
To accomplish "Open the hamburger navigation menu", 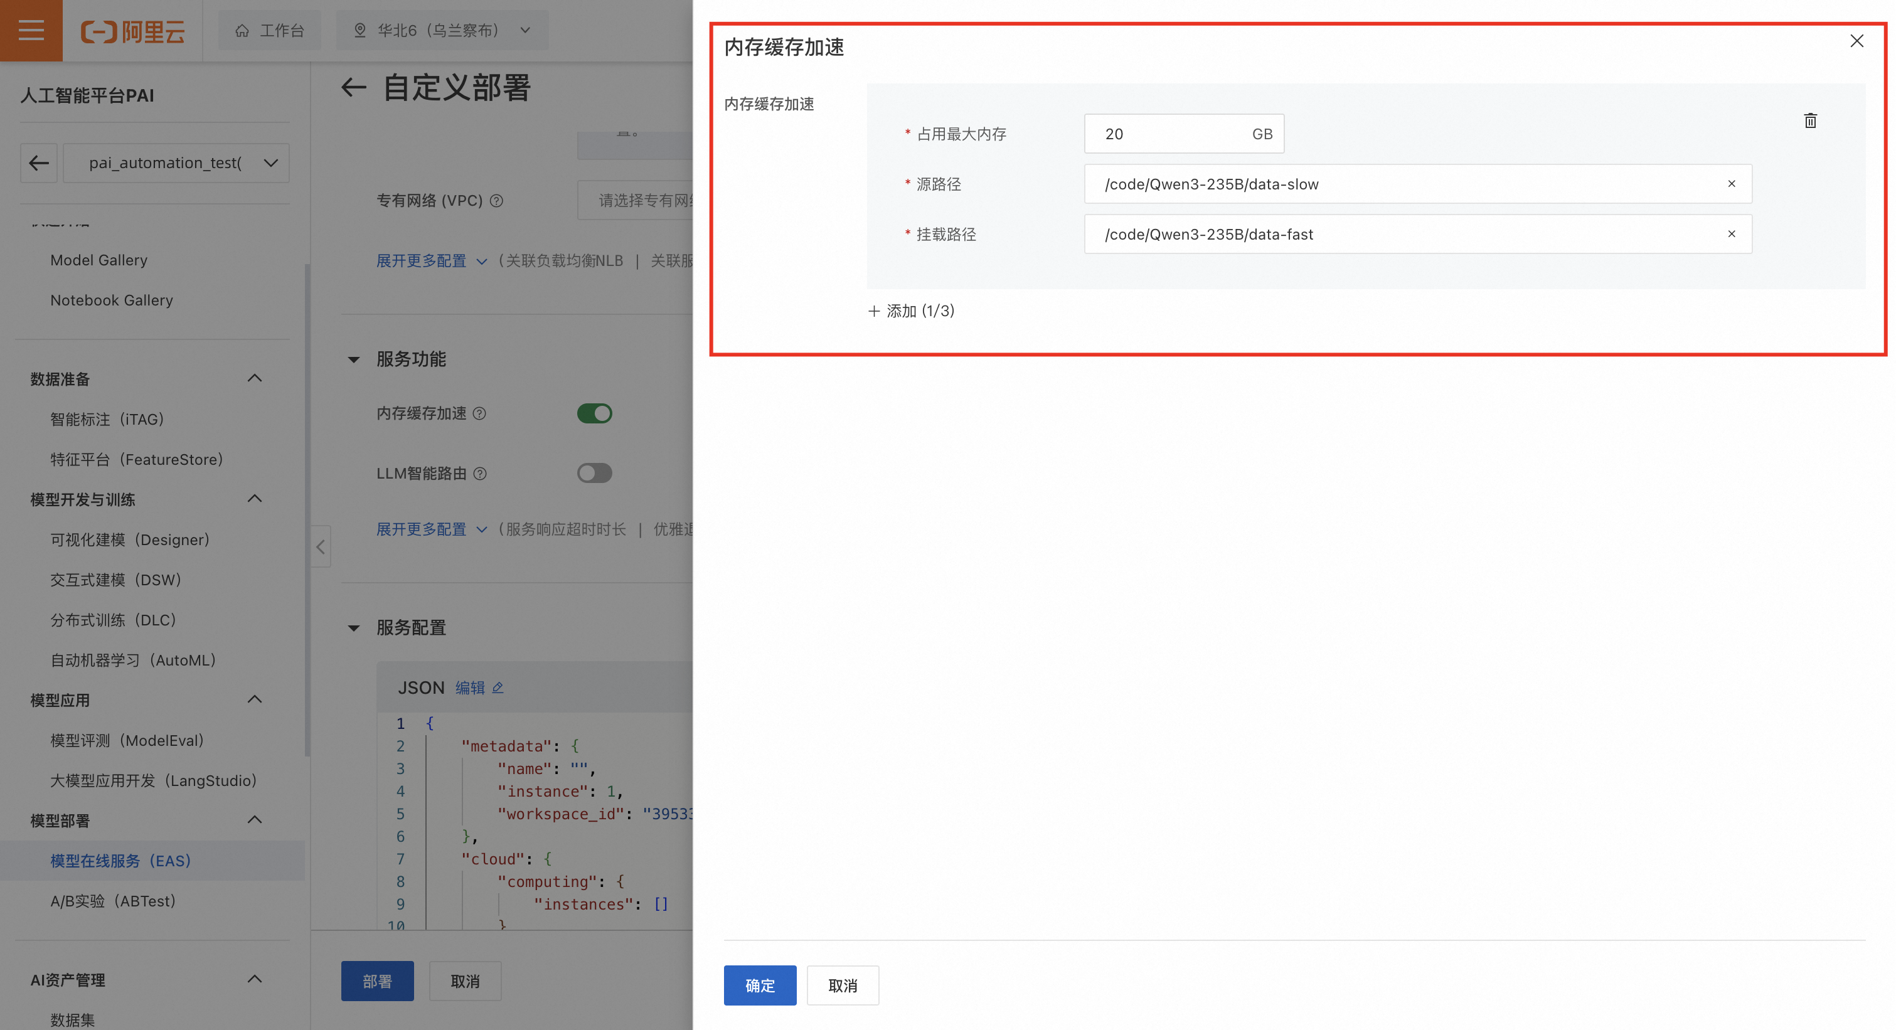I will (x=31, y=30).
